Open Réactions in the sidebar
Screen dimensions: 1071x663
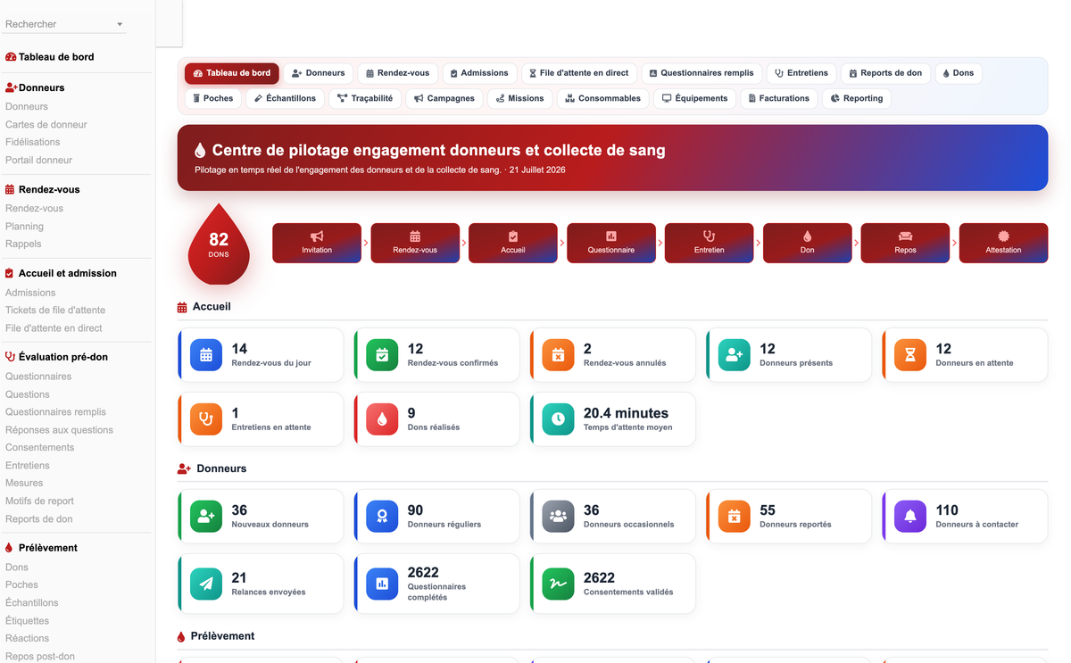[x=28, y=638]
